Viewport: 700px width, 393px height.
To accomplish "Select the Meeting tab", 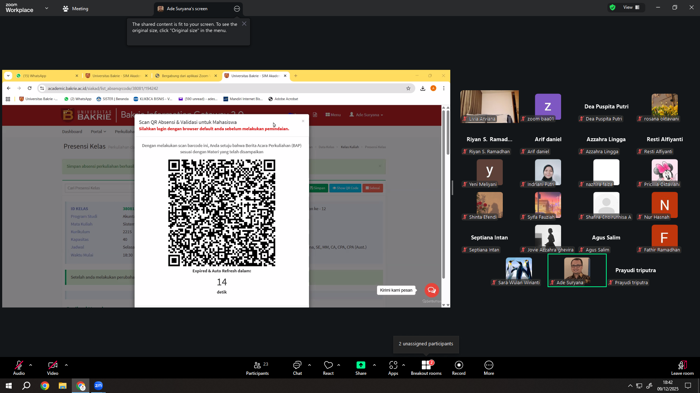I will coord(75,9).
